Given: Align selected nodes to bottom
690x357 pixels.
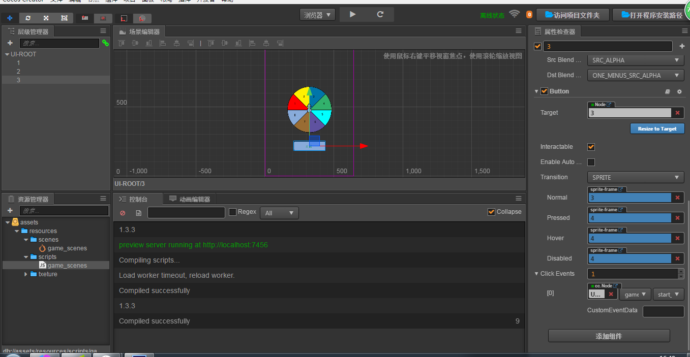Looking at the screenshot, I should 149,43.
